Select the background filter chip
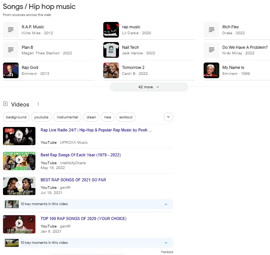 point(16,117)
